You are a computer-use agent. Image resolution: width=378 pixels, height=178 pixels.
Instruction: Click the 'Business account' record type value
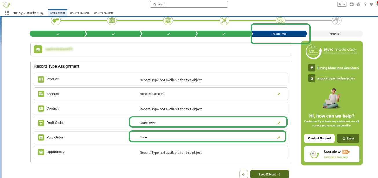click(152, 94)
